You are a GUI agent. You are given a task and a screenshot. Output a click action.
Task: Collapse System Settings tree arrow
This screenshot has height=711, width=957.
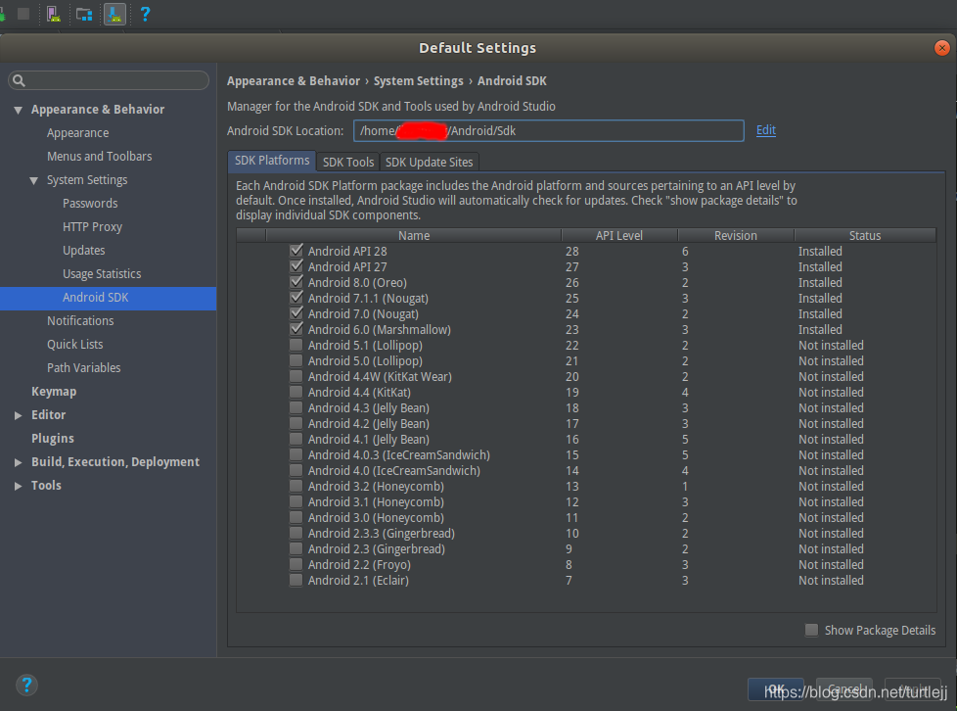34,180
